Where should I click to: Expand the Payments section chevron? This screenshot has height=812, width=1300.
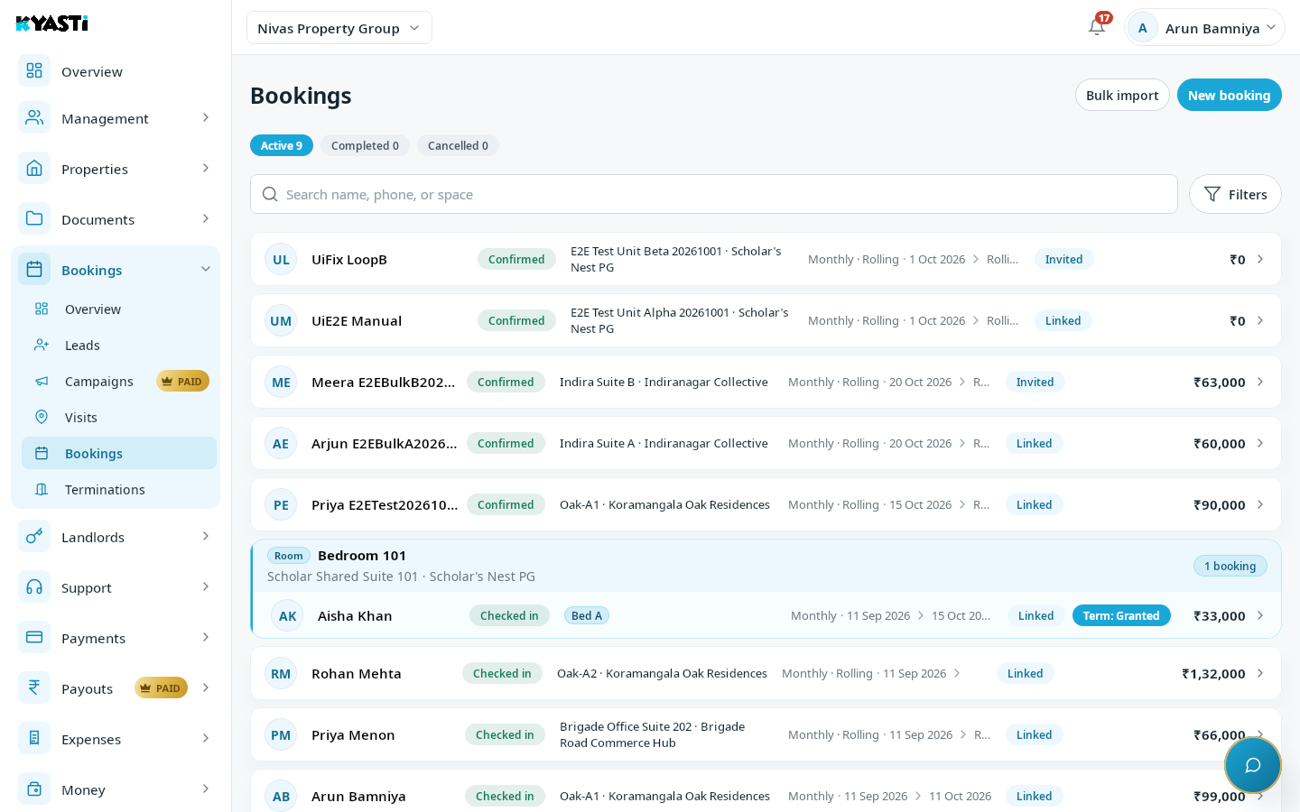coord(206,637)
